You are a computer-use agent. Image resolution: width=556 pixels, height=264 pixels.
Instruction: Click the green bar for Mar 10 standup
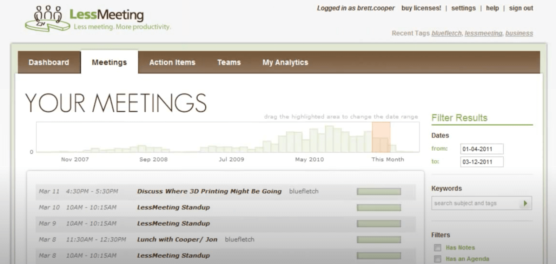pos(379,207)
